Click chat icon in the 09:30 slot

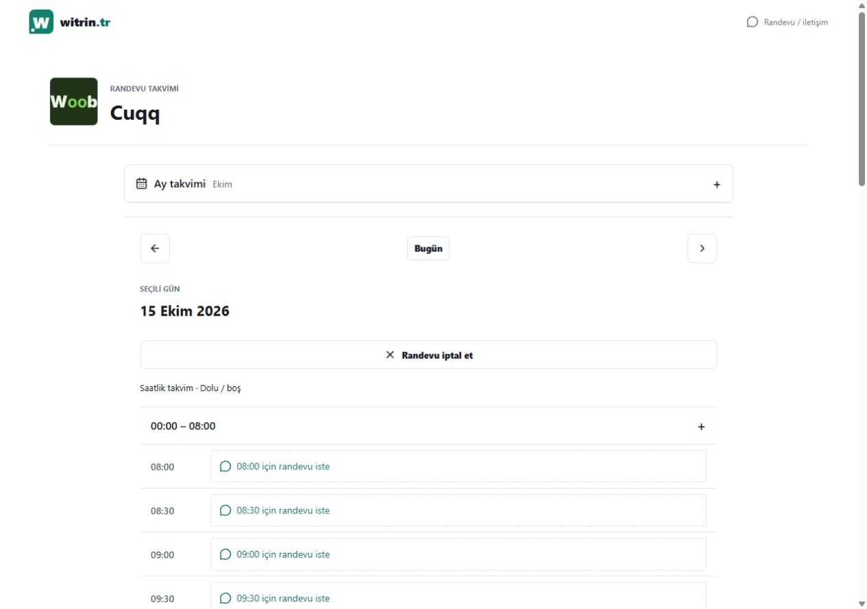[x=225, y=598]
